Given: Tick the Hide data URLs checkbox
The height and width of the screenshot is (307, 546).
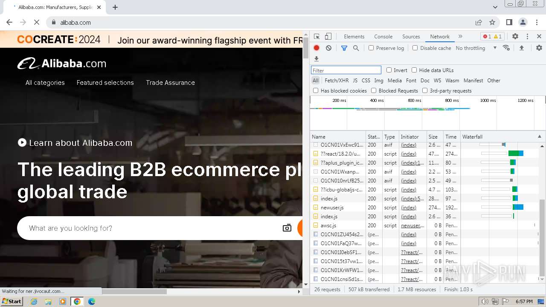Looking at the screenshot, I should [x=414, y=70].
